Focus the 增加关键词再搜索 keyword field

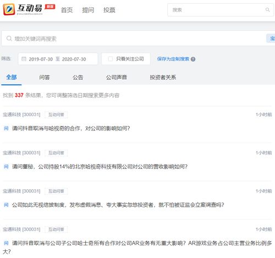(134, 39)
